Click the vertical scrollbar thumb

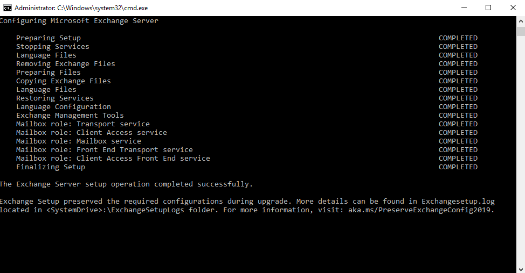point(521,32)
